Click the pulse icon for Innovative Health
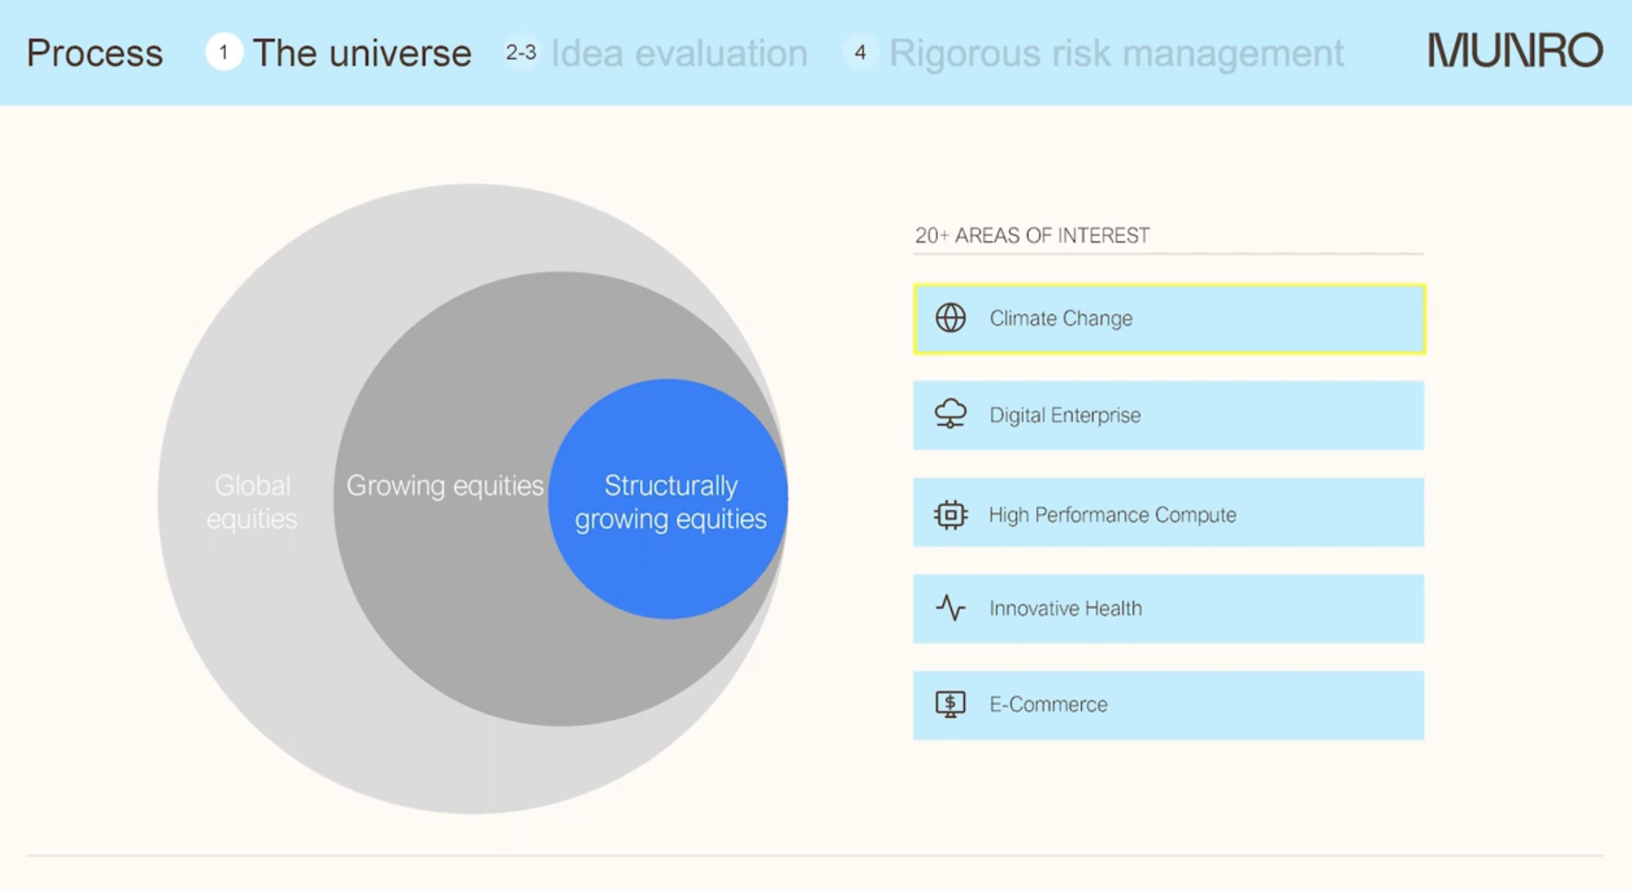This screenshot has height=890, width=1632. 950,608
